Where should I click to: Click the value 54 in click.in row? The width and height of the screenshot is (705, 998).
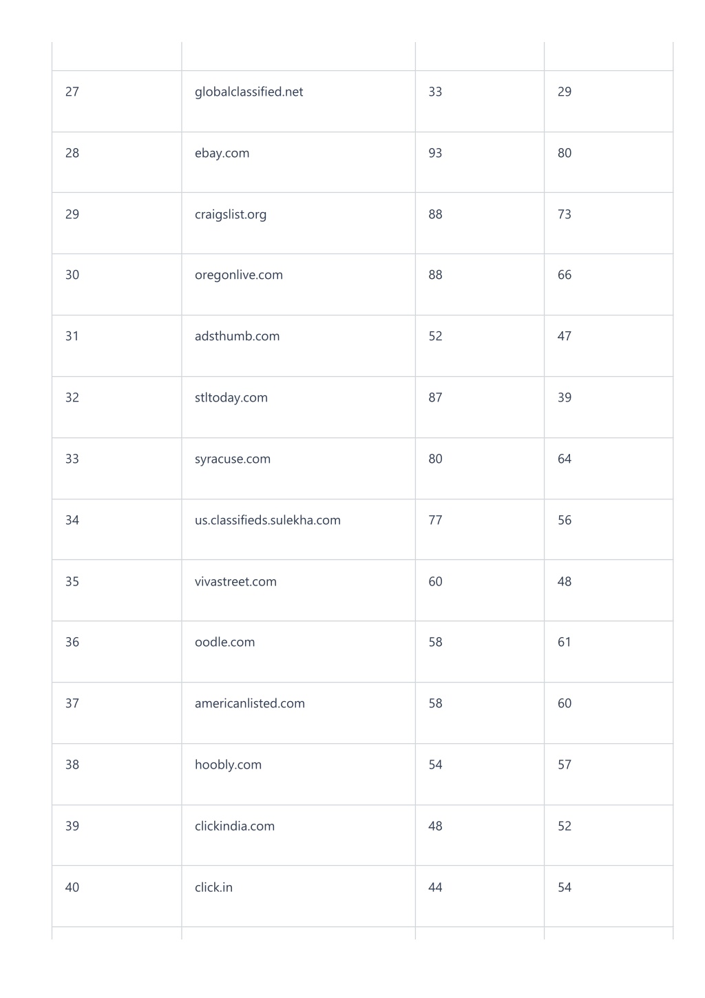tap(565, 887)
